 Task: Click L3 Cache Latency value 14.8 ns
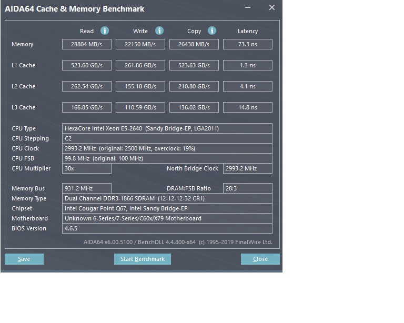click(248, 107)
